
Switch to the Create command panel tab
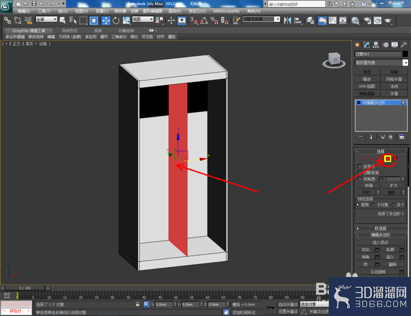click(357, 45)
